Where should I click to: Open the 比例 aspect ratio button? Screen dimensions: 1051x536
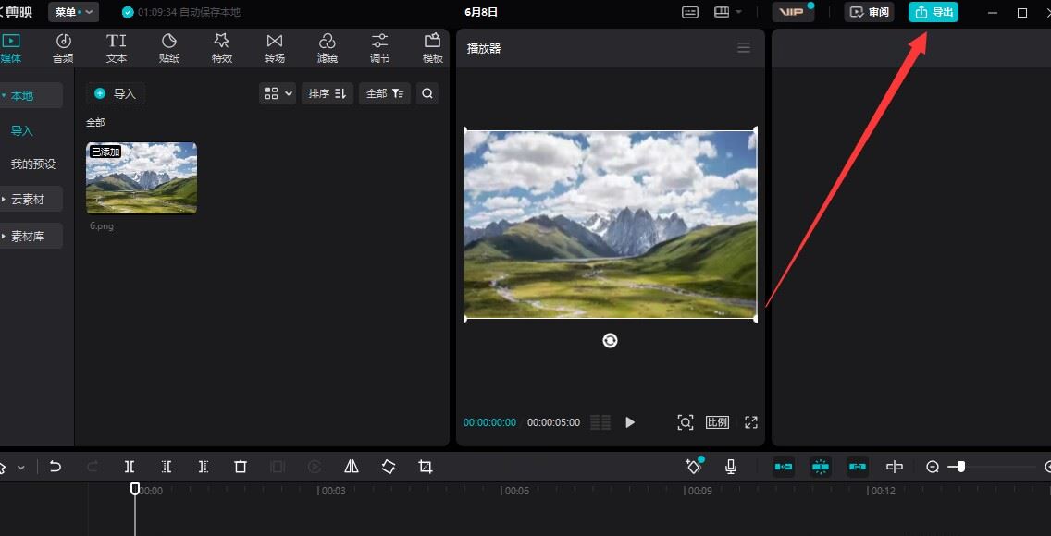pos(717,422)
